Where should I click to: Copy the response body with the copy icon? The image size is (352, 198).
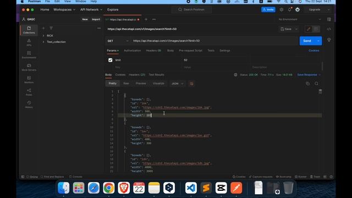[307, 84]
